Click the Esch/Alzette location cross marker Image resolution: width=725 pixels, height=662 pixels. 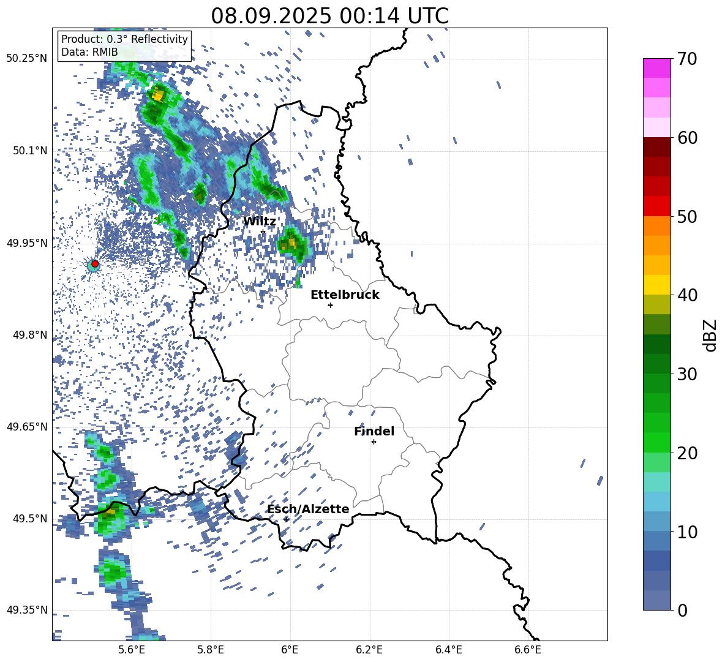tap(286, 519)
